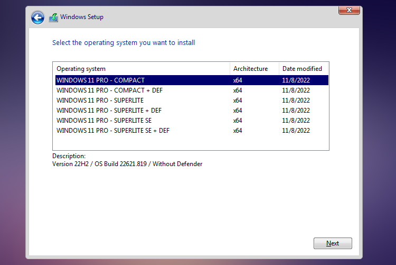Pick WINDOWS 11 PRO - SUPERLITE SE
Screen dimensions: 396x265
(192, 121)
